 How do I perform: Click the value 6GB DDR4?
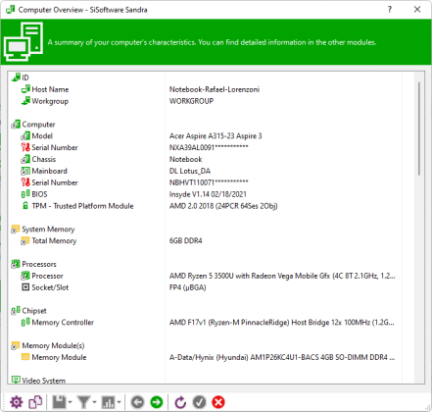pyautogui.click(x=186, y=240)
